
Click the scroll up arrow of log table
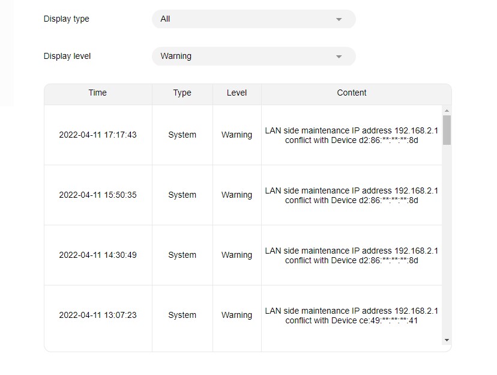tap(447, 111)
